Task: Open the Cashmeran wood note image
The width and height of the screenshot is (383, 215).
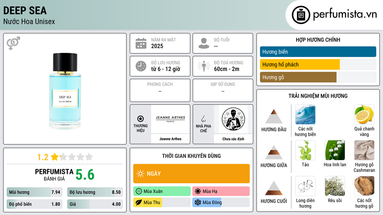Action: click(x=364, y=150)
